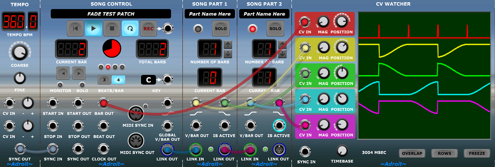This screenshot has width=495, height=167.
Task: Click the BAR OUT red jack socket
Action: tap(103, 103)
